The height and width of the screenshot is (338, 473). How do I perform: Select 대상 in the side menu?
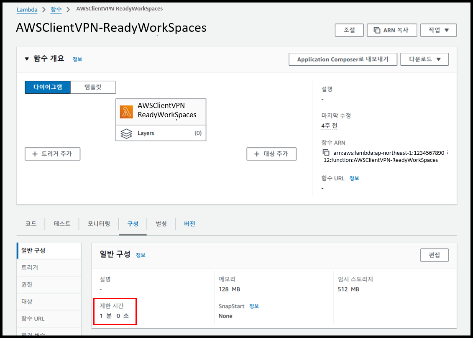point(49,301)
